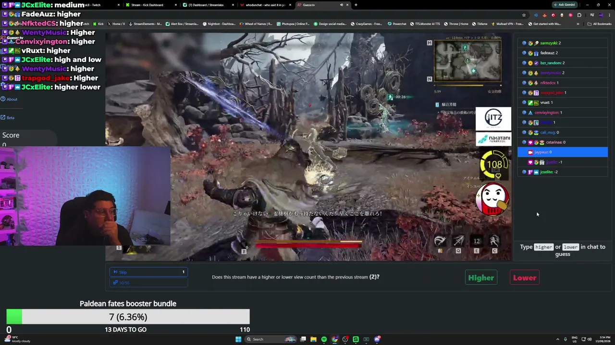This screenshot has width=615, height=345.
Task: Select cali_msg in the leaderboard
Action: 563,132
